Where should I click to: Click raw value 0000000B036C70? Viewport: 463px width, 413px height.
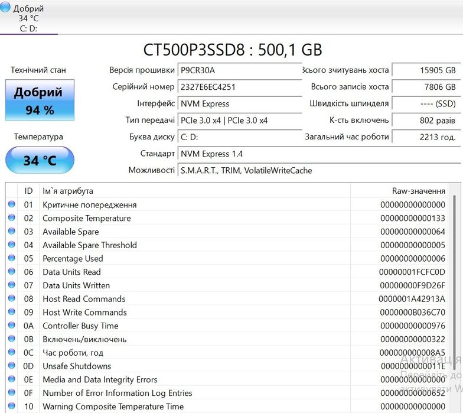click(412, 313)
